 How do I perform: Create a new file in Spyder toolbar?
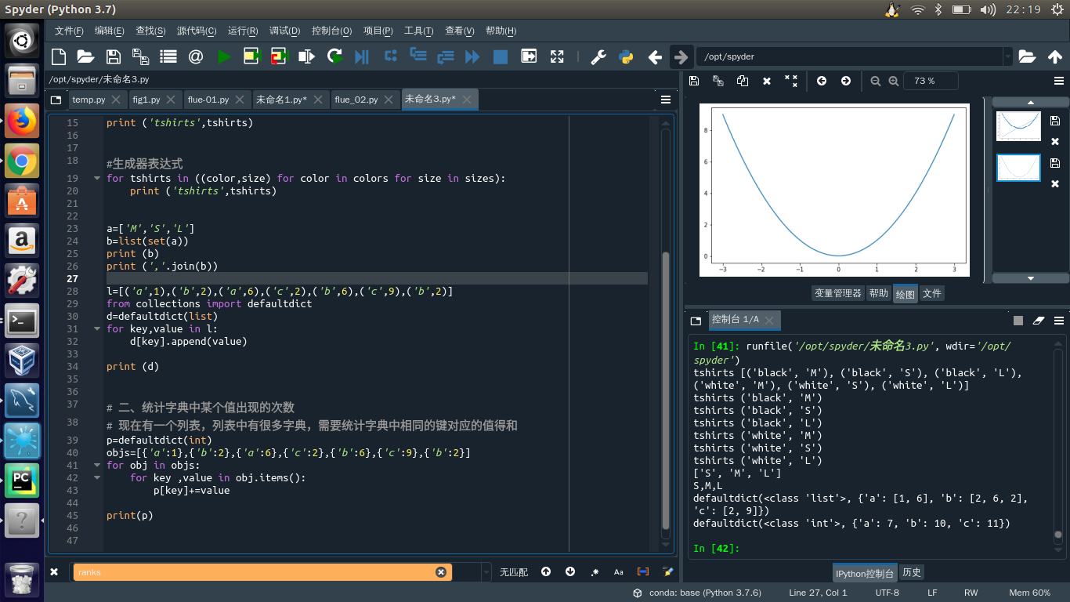coord(59,56)
